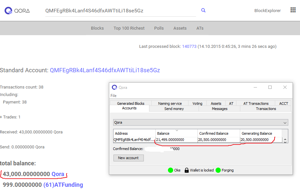The height and width of the screenshot is (192, 300).
Task: Open the Top 100 Richest page
Action: pos(129,28)
